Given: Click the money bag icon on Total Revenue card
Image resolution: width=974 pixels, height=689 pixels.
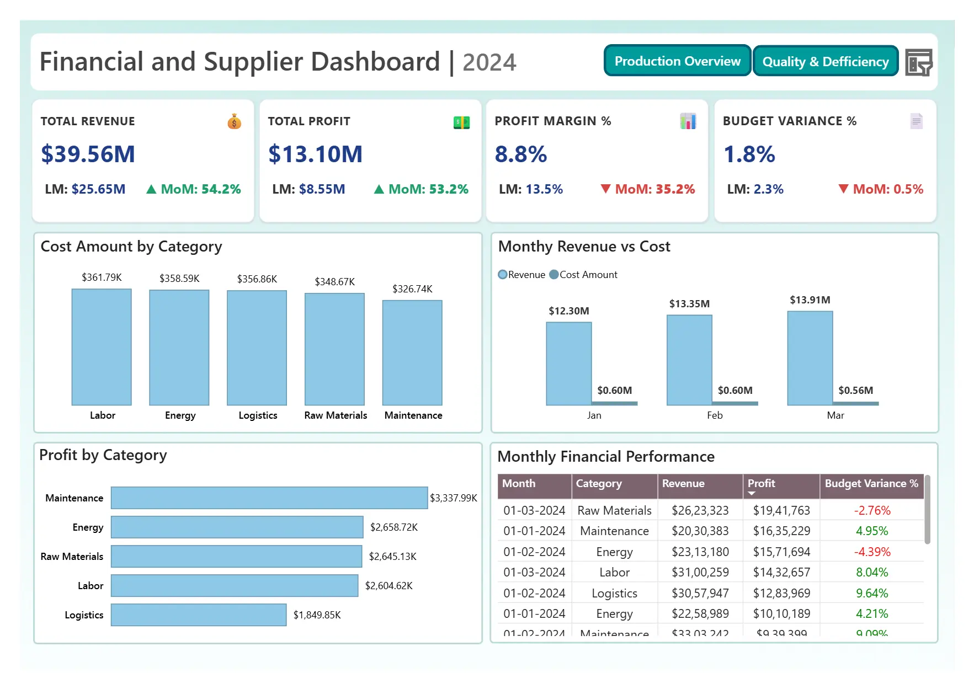Looking at the screenshot, I should (234, 122).
